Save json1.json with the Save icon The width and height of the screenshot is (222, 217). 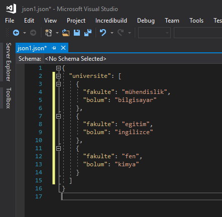[77, 33]
